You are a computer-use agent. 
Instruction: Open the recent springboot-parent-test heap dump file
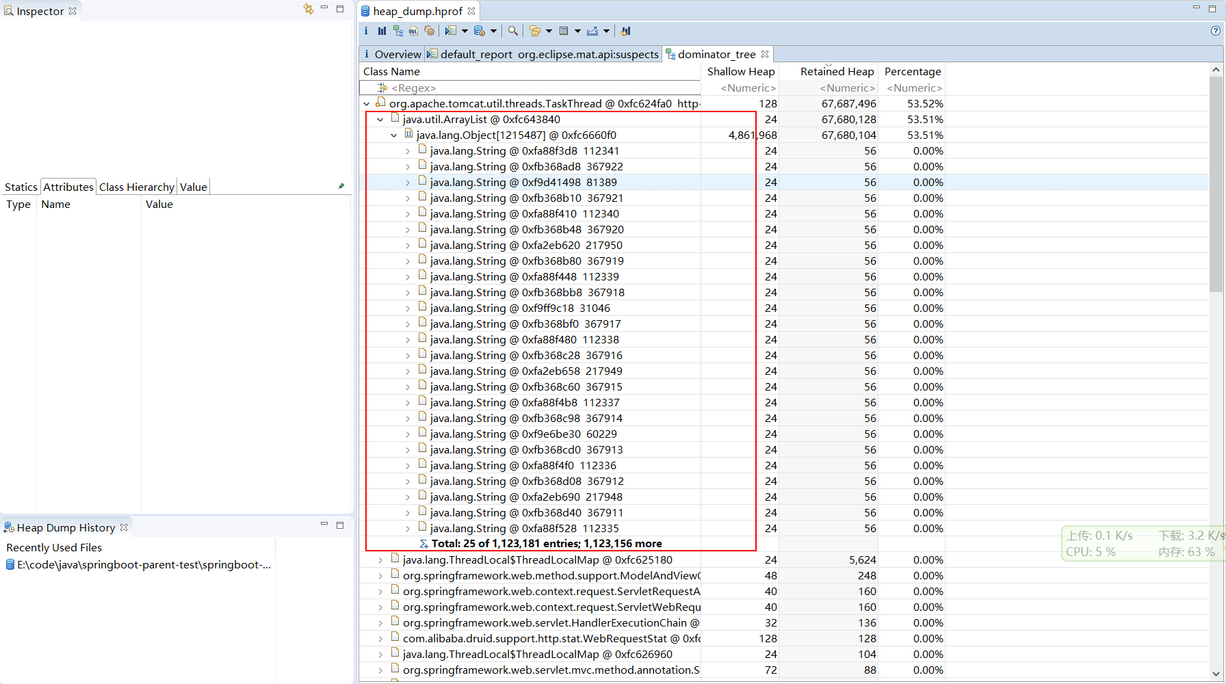(x=139, y=564)
